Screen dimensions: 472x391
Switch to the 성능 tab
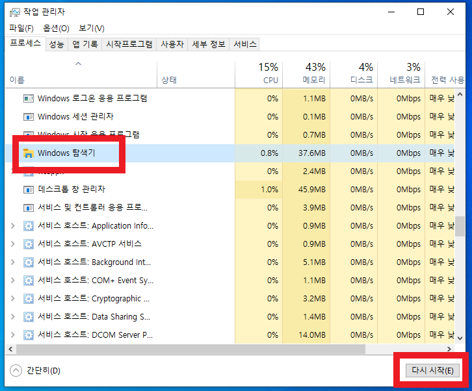57,45
